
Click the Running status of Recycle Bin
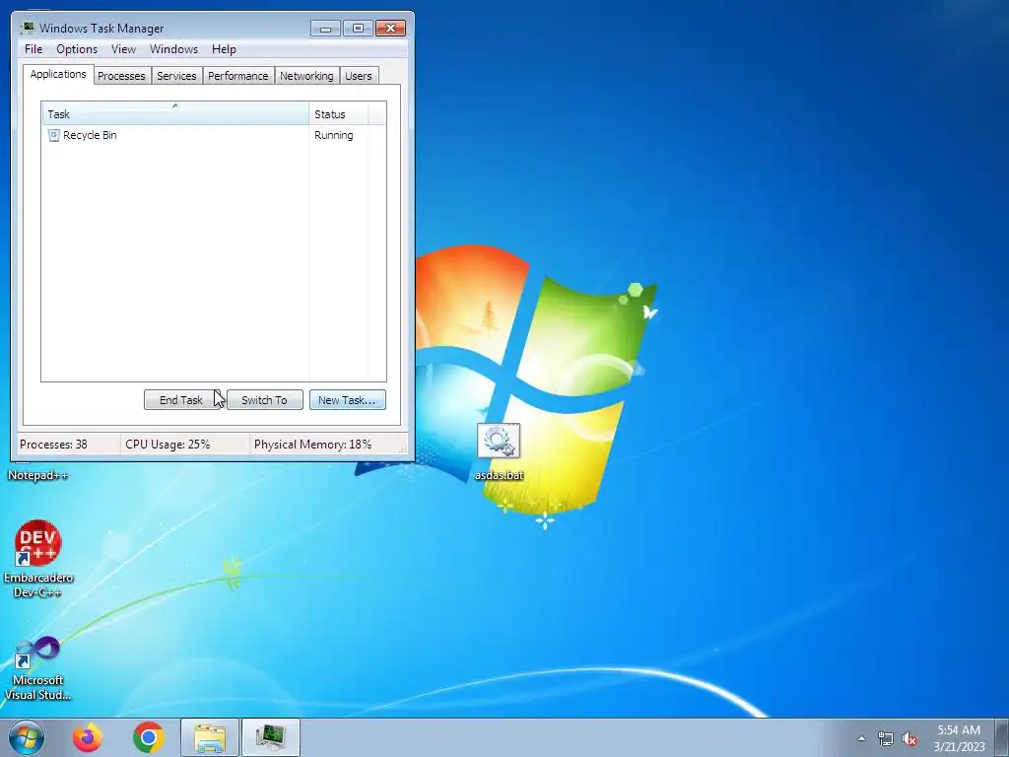(x=333, y=135)
